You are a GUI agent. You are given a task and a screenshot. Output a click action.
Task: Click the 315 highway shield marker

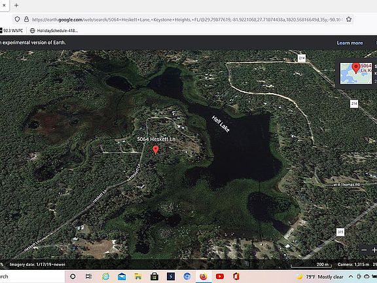tap(340, 232)
